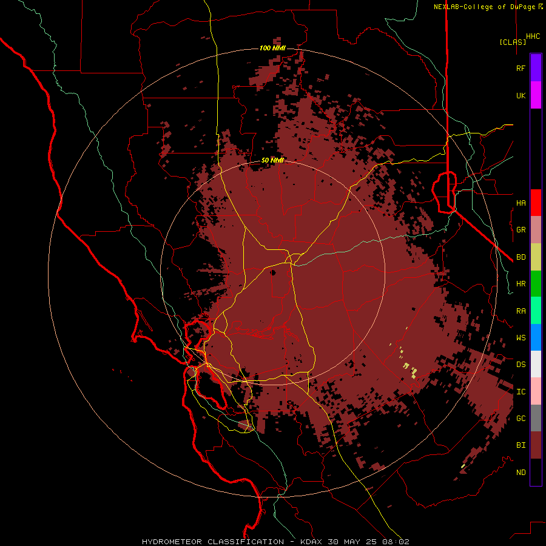Select the DS white legend swatch
The image size is (546, 546).
pyautogui.click(x=536, y=364)
